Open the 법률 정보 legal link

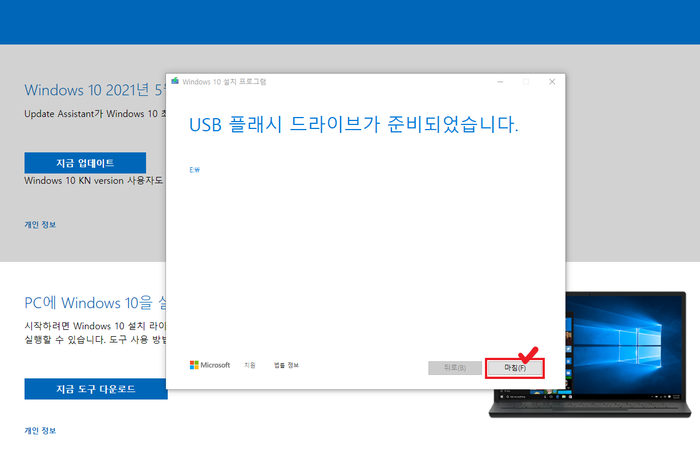[x=286, y=365]
